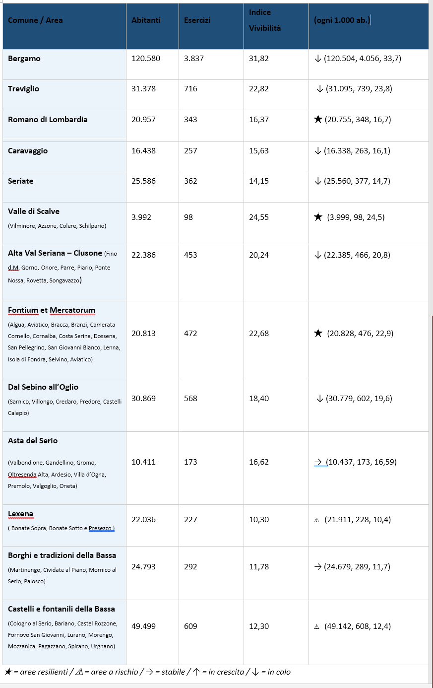Click the down arrow in the Bergamo row
433x688 pixels.
(318, 59)
